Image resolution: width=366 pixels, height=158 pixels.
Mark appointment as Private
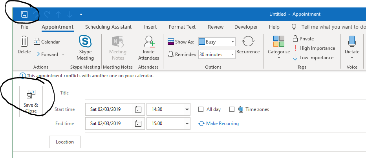click(303, 39)
